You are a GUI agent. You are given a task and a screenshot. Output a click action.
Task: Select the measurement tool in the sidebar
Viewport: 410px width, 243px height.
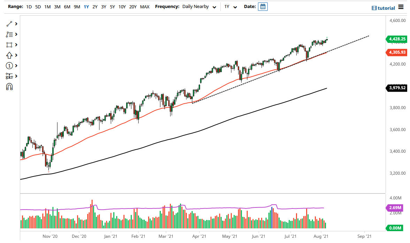[x=10, y=76]
